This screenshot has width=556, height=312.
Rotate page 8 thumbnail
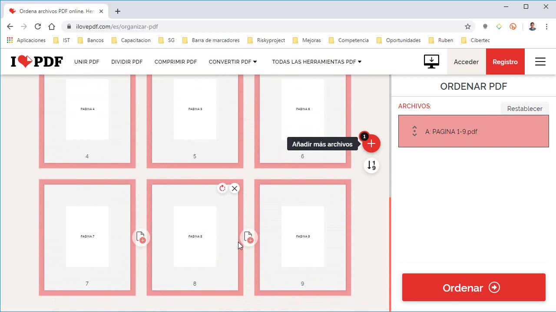(x=222, y=188)
